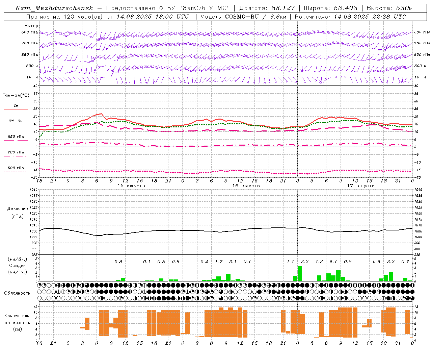Click the (мм/3ч.) precipitation unit label
The height and width of the screenshot is (346, 432).
[18, 259]
